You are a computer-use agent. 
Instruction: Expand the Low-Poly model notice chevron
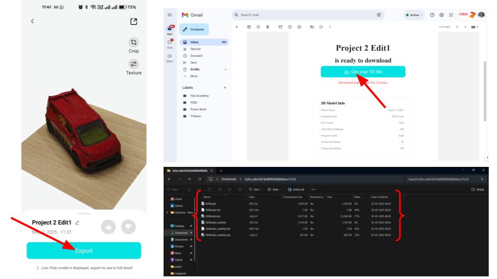click(x=37, y=268)
